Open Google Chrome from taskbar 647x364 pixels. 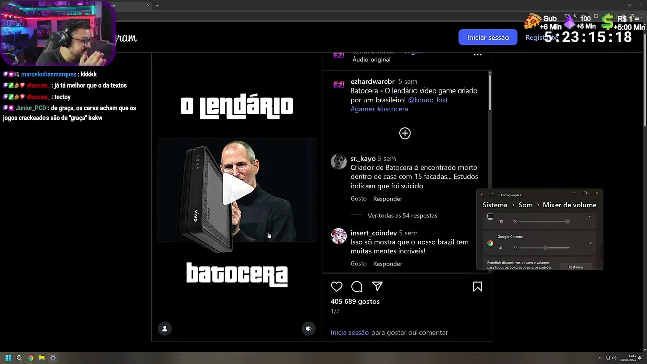[x=30, y=358]
